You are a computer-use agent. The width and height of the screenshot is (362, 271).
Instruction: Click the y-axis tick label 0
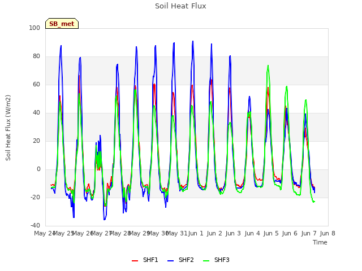(38, 169)
